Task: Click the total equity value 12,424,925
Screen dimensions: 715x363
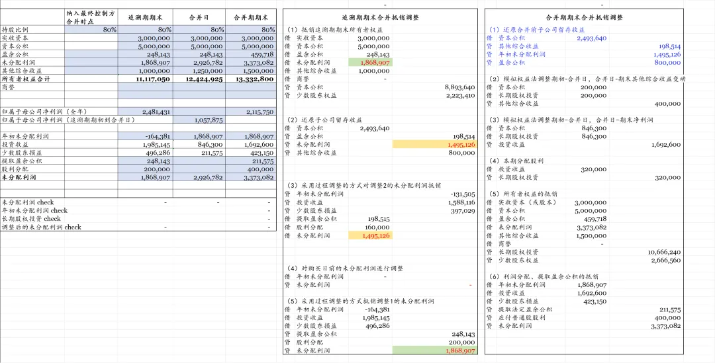Action: [x=205, y=79]
